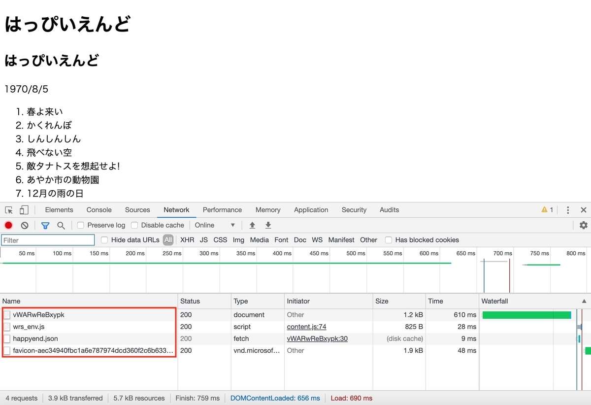Filter requests by Doc type

click(300, 240)
